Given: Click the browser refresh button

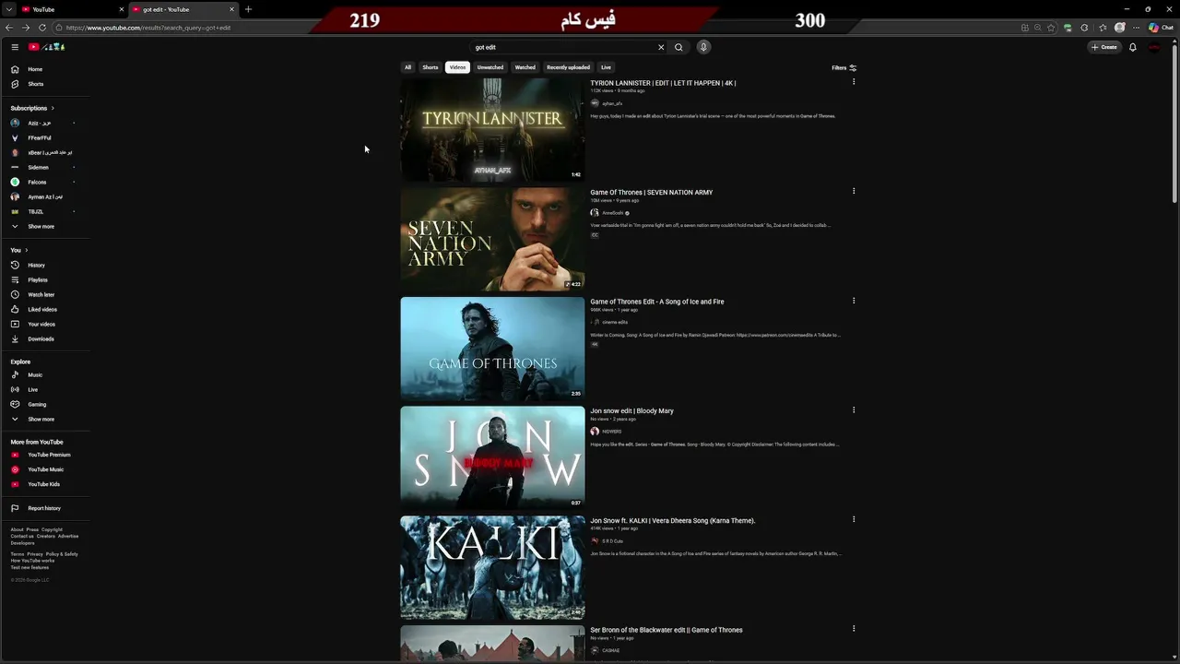Looking at the screenshot, I should coord(41,28).
